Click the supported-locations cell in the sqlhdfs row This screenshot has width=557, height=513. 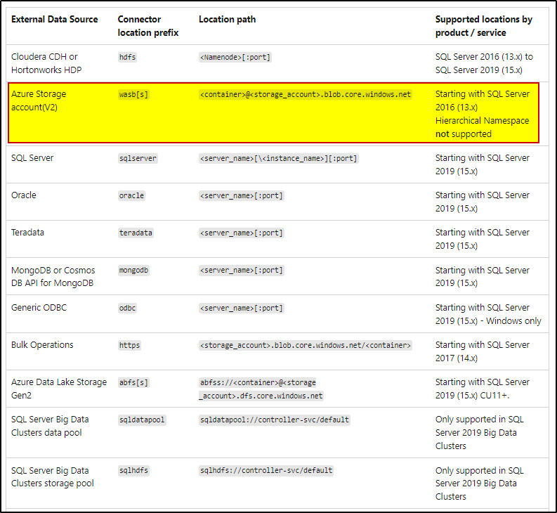click(479, 483)
